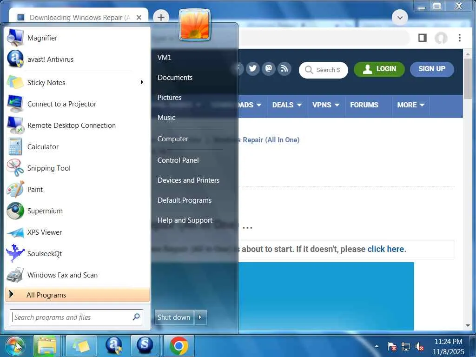476x357 pixels.
Task: Open Computer from Start menu
Action: click(x=173, y=139)
